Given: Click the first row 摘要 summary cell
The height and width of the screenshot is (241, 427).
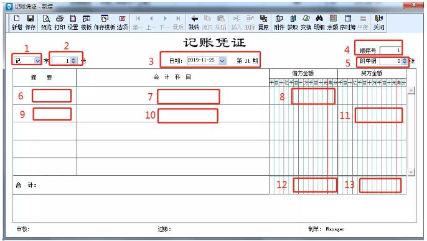Looking at the screenshot, I should click(x=45, y=96).
